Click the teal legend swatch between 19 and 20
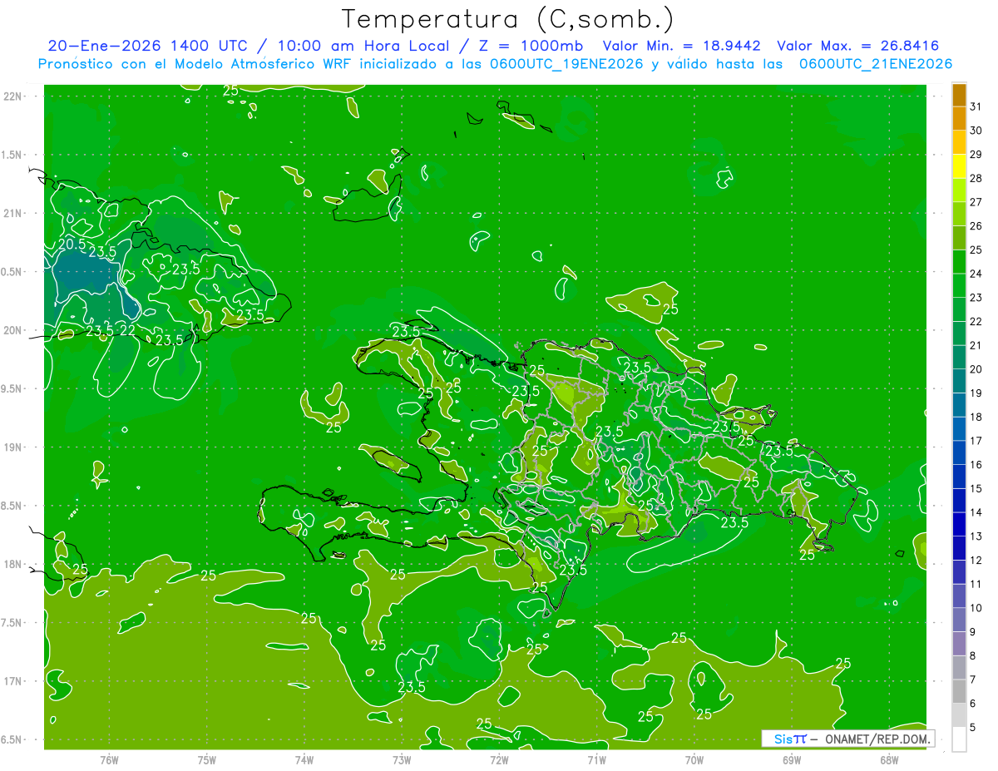 [960, 381]
